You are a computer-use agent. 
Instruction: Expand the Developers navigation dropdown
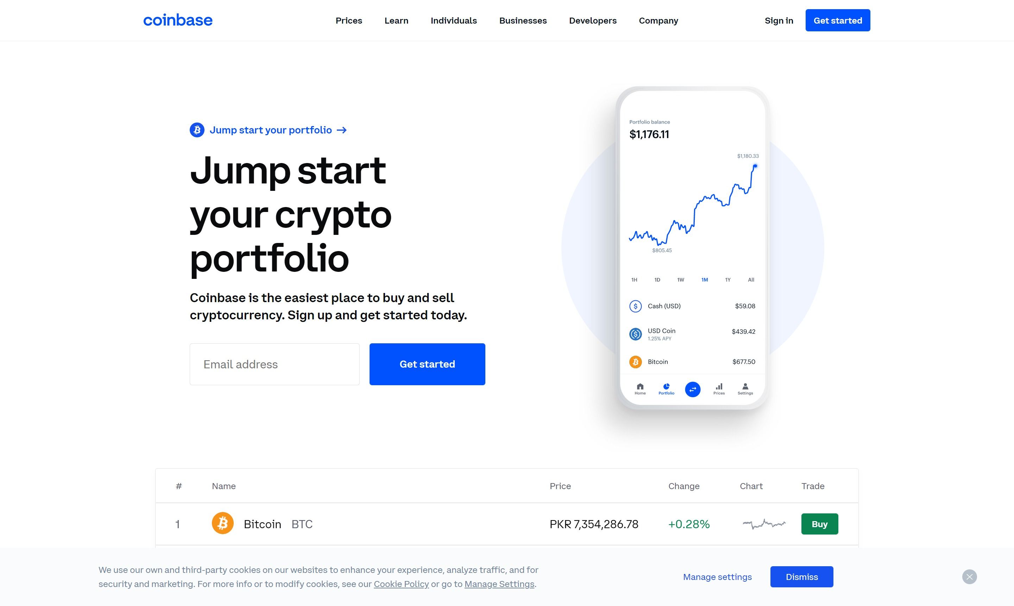(x=592, y=20)
